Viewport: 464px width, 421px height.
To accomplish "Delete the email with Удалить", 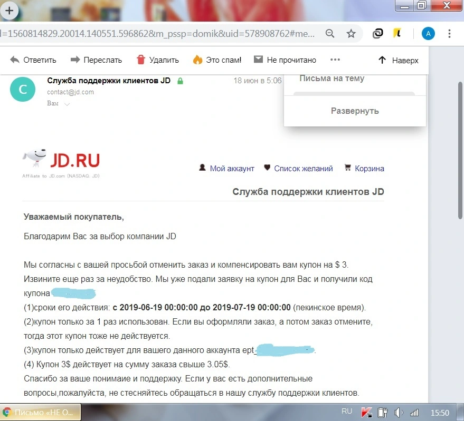I will [157, 60].
